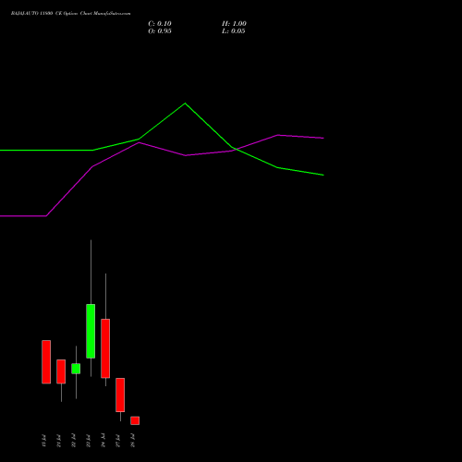The width and height of the screenshot is (462, 462).
Task: Click the red candlestick for 27 Jul
Action: [120, 395]
